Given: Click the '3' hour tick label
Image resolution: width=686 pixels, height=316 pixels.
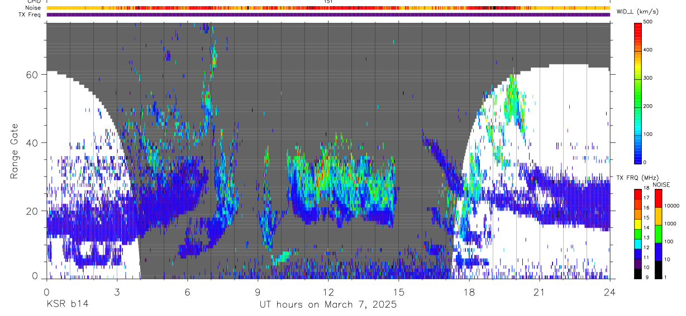Looking at the screenshot, I should coord(117,292).
